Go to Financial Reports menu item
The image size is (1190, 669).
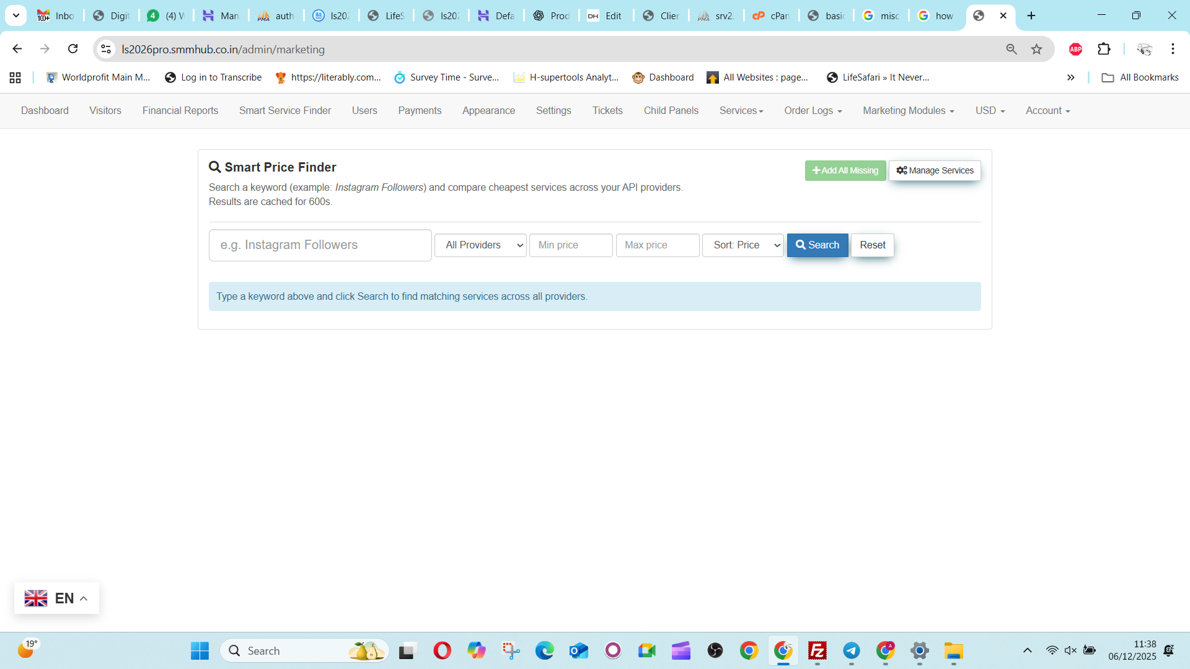[180, 111]
